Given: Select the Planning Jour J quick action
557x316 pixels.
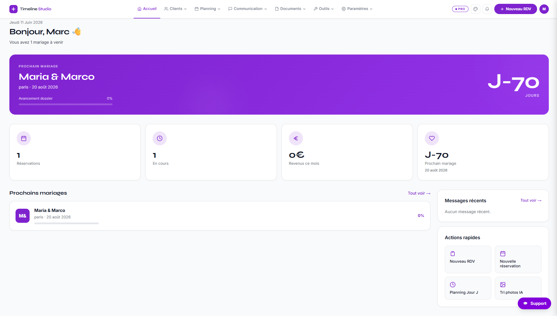Looking at the screenshot, I should (468, 288).
